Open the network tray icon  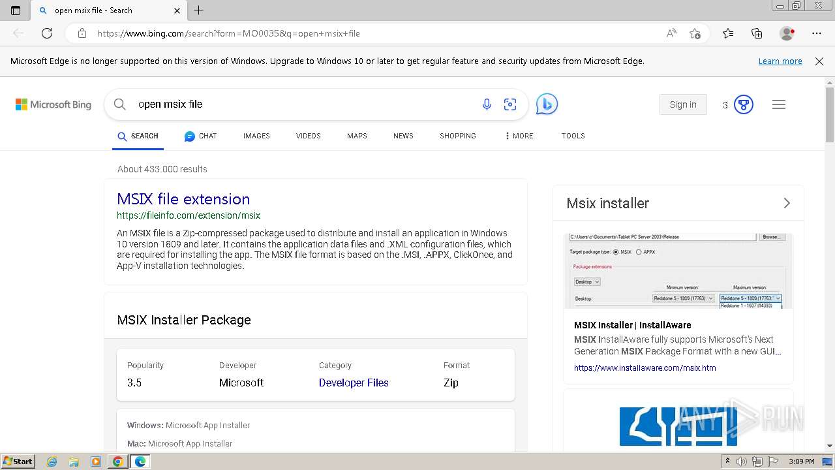(x=757, y=462)
